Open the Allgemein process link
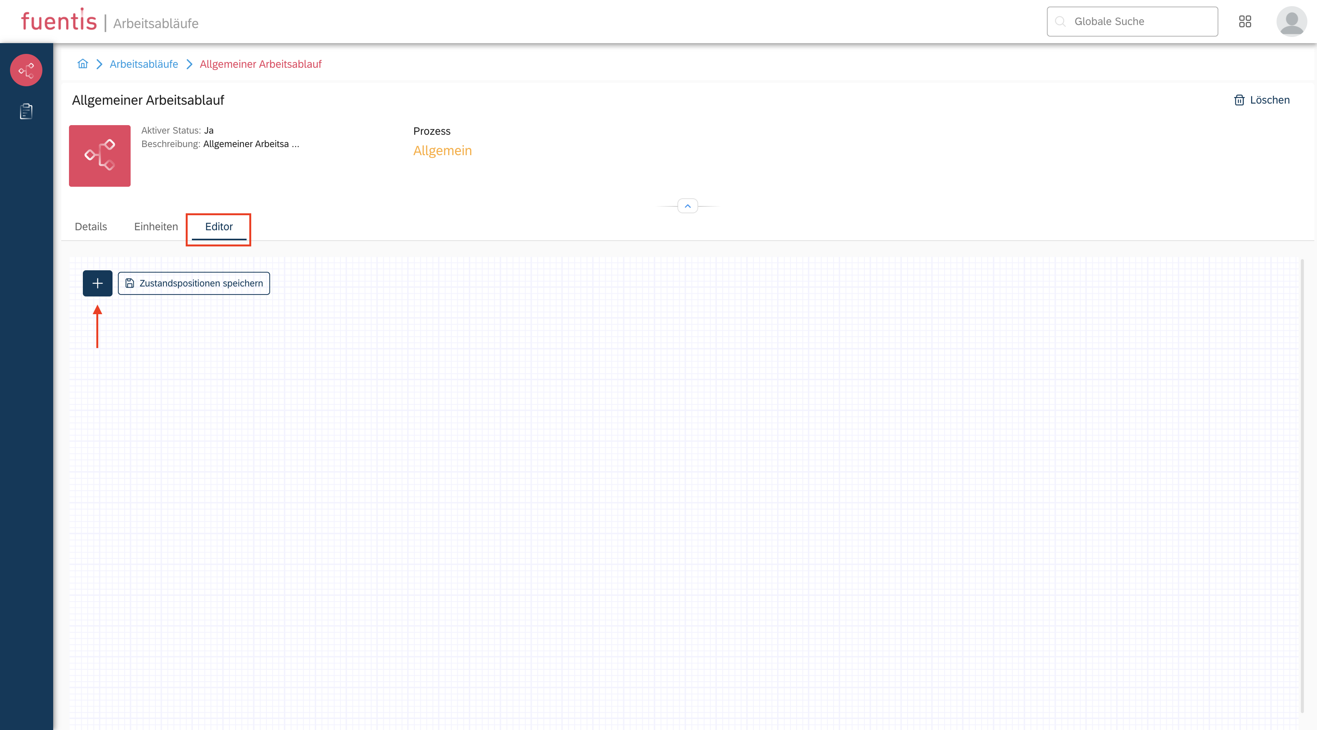 tap(442, 151)
